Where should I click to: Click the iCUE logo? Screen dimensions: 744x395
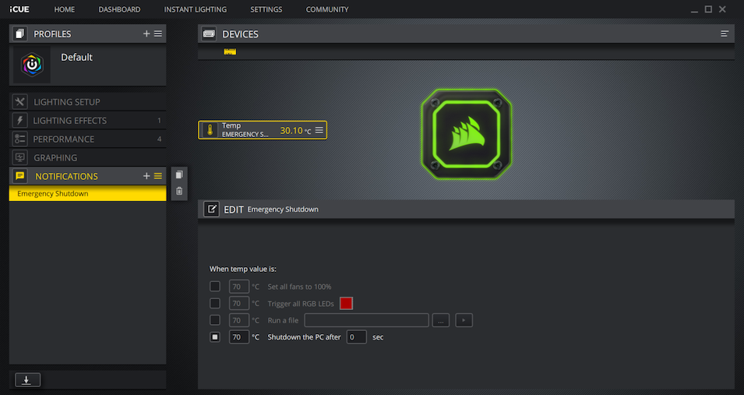(x=19, y=9)
